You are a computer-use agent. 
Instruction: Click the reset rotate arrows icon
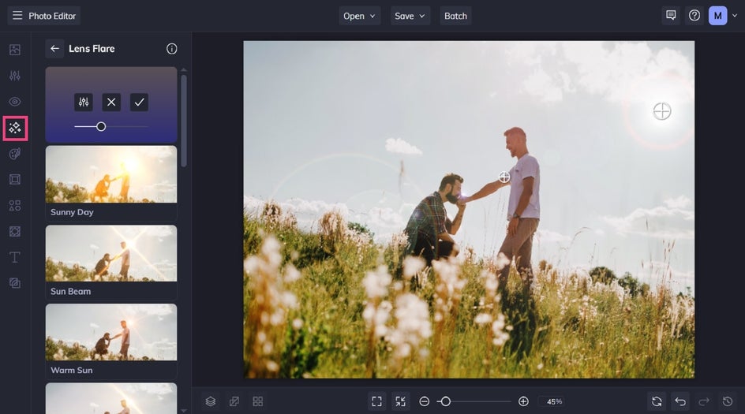click(x=657, y=401)
